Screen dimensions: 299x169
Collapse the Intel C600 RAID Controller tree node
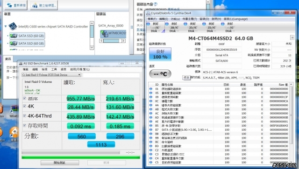(x=6, y=27)
